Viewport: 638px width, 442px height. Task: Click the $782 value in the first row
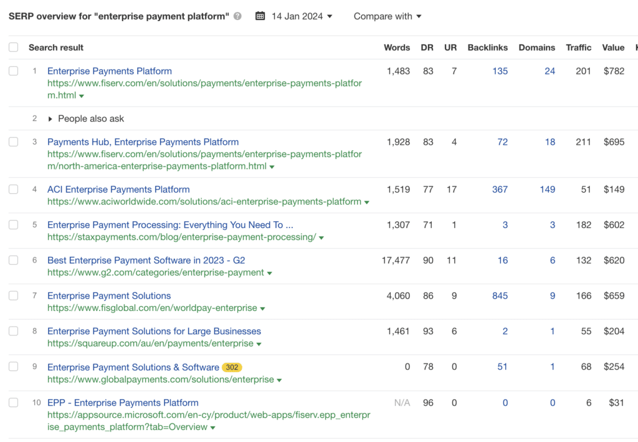[x=614, y=71]
